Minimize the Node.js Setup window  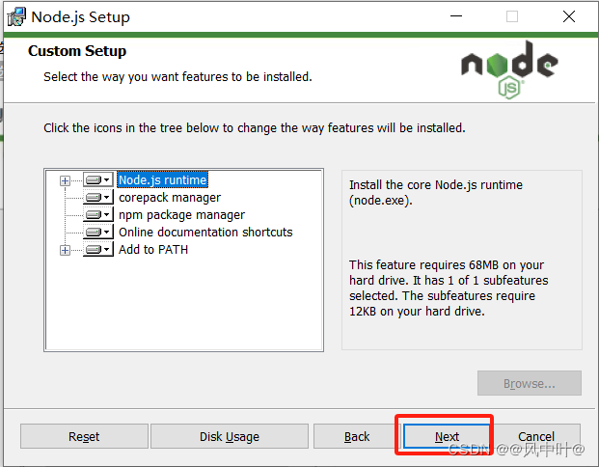coord(456,16)
